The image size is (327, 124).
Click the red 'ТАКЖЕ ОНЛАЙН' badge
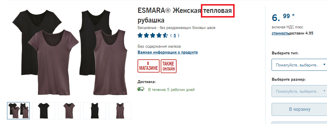pyautogui.click(x=169, y=66)
